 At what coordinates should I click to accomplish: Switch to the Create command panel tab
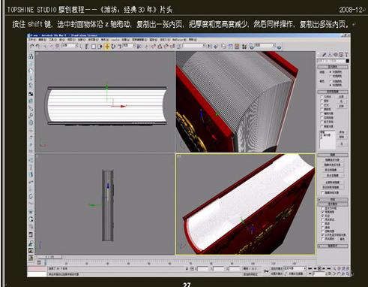coord(319,54)
